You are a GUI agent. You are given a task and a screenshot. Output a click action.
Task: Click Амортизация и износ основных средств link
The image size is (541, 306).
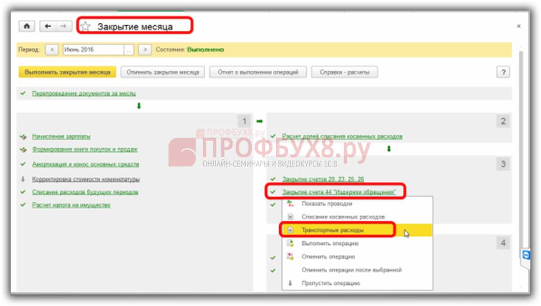(x=86, y=164)
